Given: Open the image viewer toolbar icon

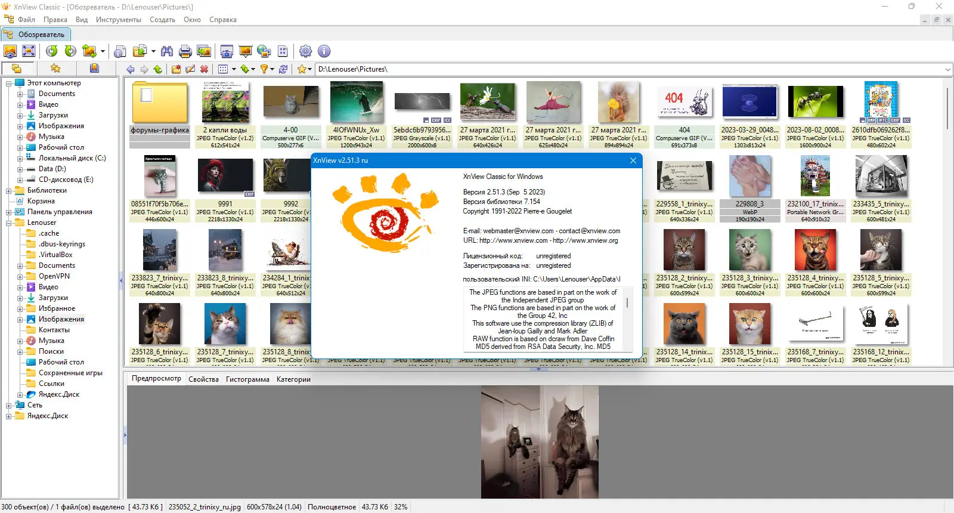Looking at the screenshot, I should tap(10, 51).
